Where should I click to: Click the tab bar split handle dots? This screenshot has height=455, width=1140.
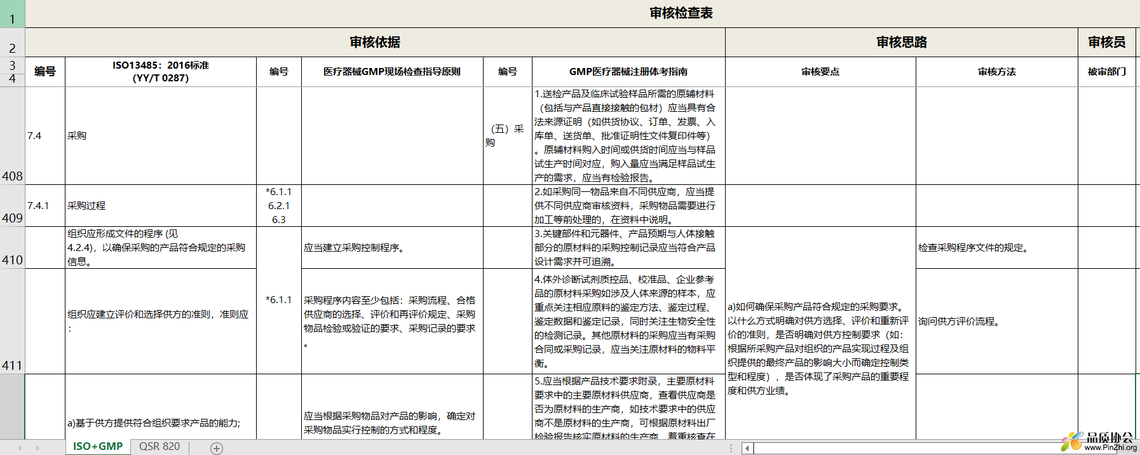click(x=731, y=448)
